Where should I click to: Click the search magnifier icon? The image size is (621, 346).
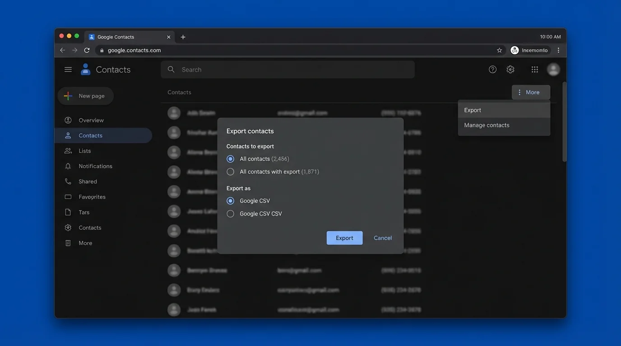point(171,69)
